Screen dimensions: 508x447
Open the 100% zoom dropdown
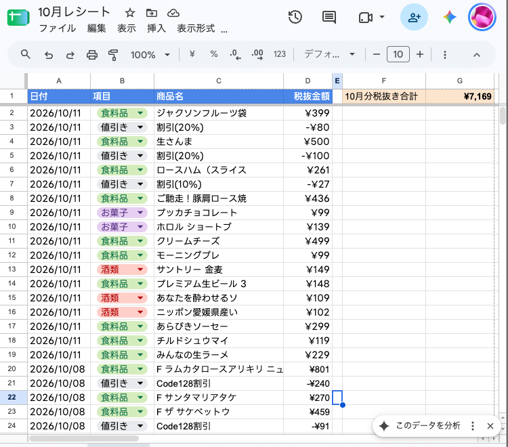click(x=150, y=55)
